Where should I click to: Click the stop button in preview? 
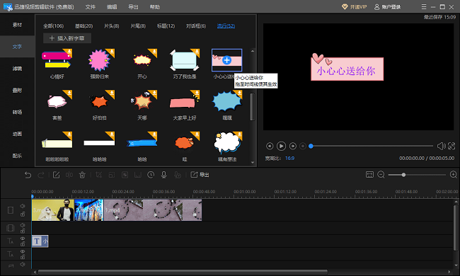click(303, 146)
